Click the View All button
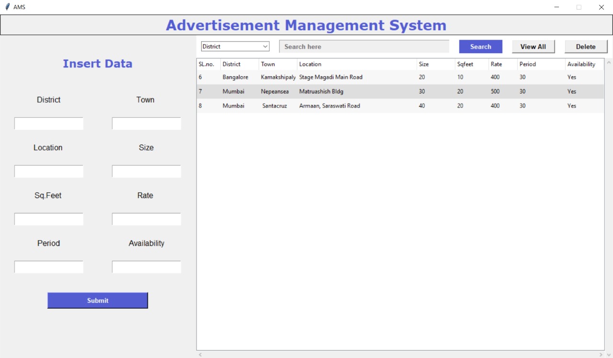 point(533,46)
